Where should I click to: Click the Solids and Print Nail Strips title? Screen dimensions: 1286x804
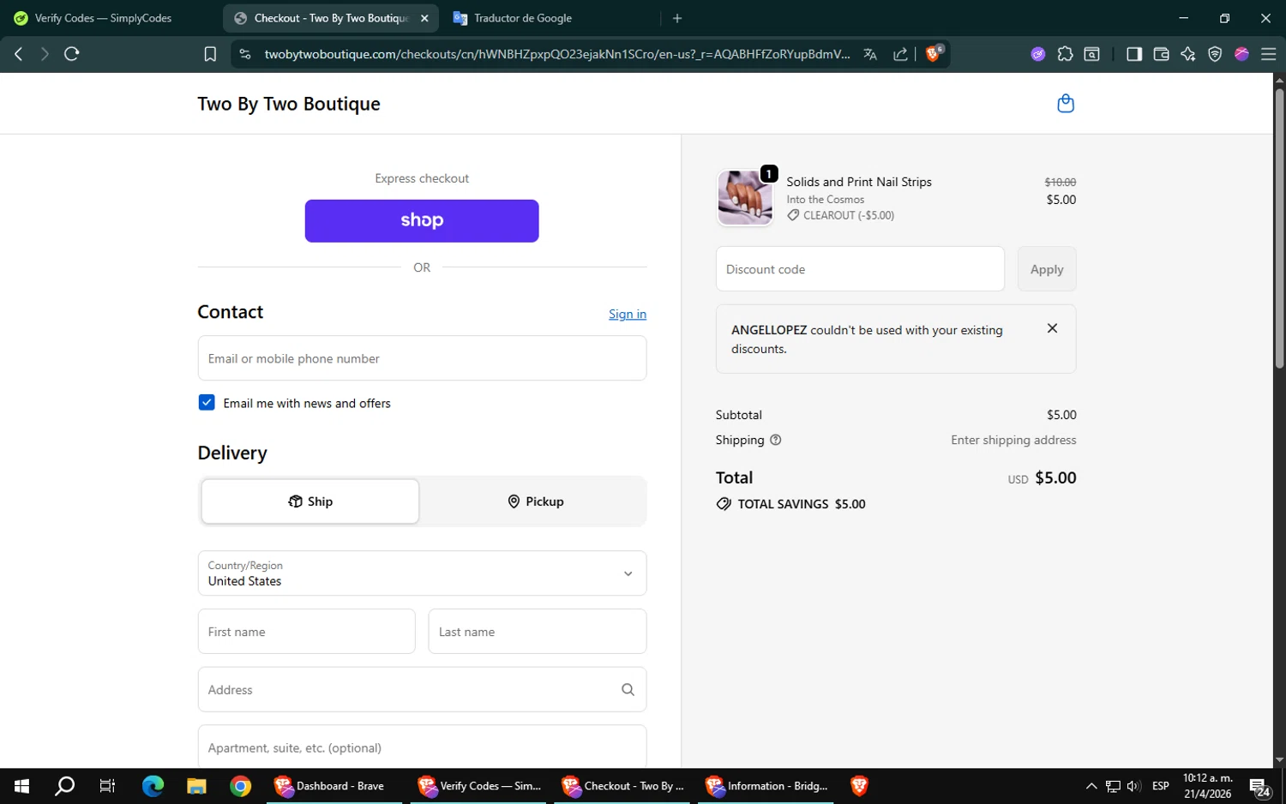(859, 182)
